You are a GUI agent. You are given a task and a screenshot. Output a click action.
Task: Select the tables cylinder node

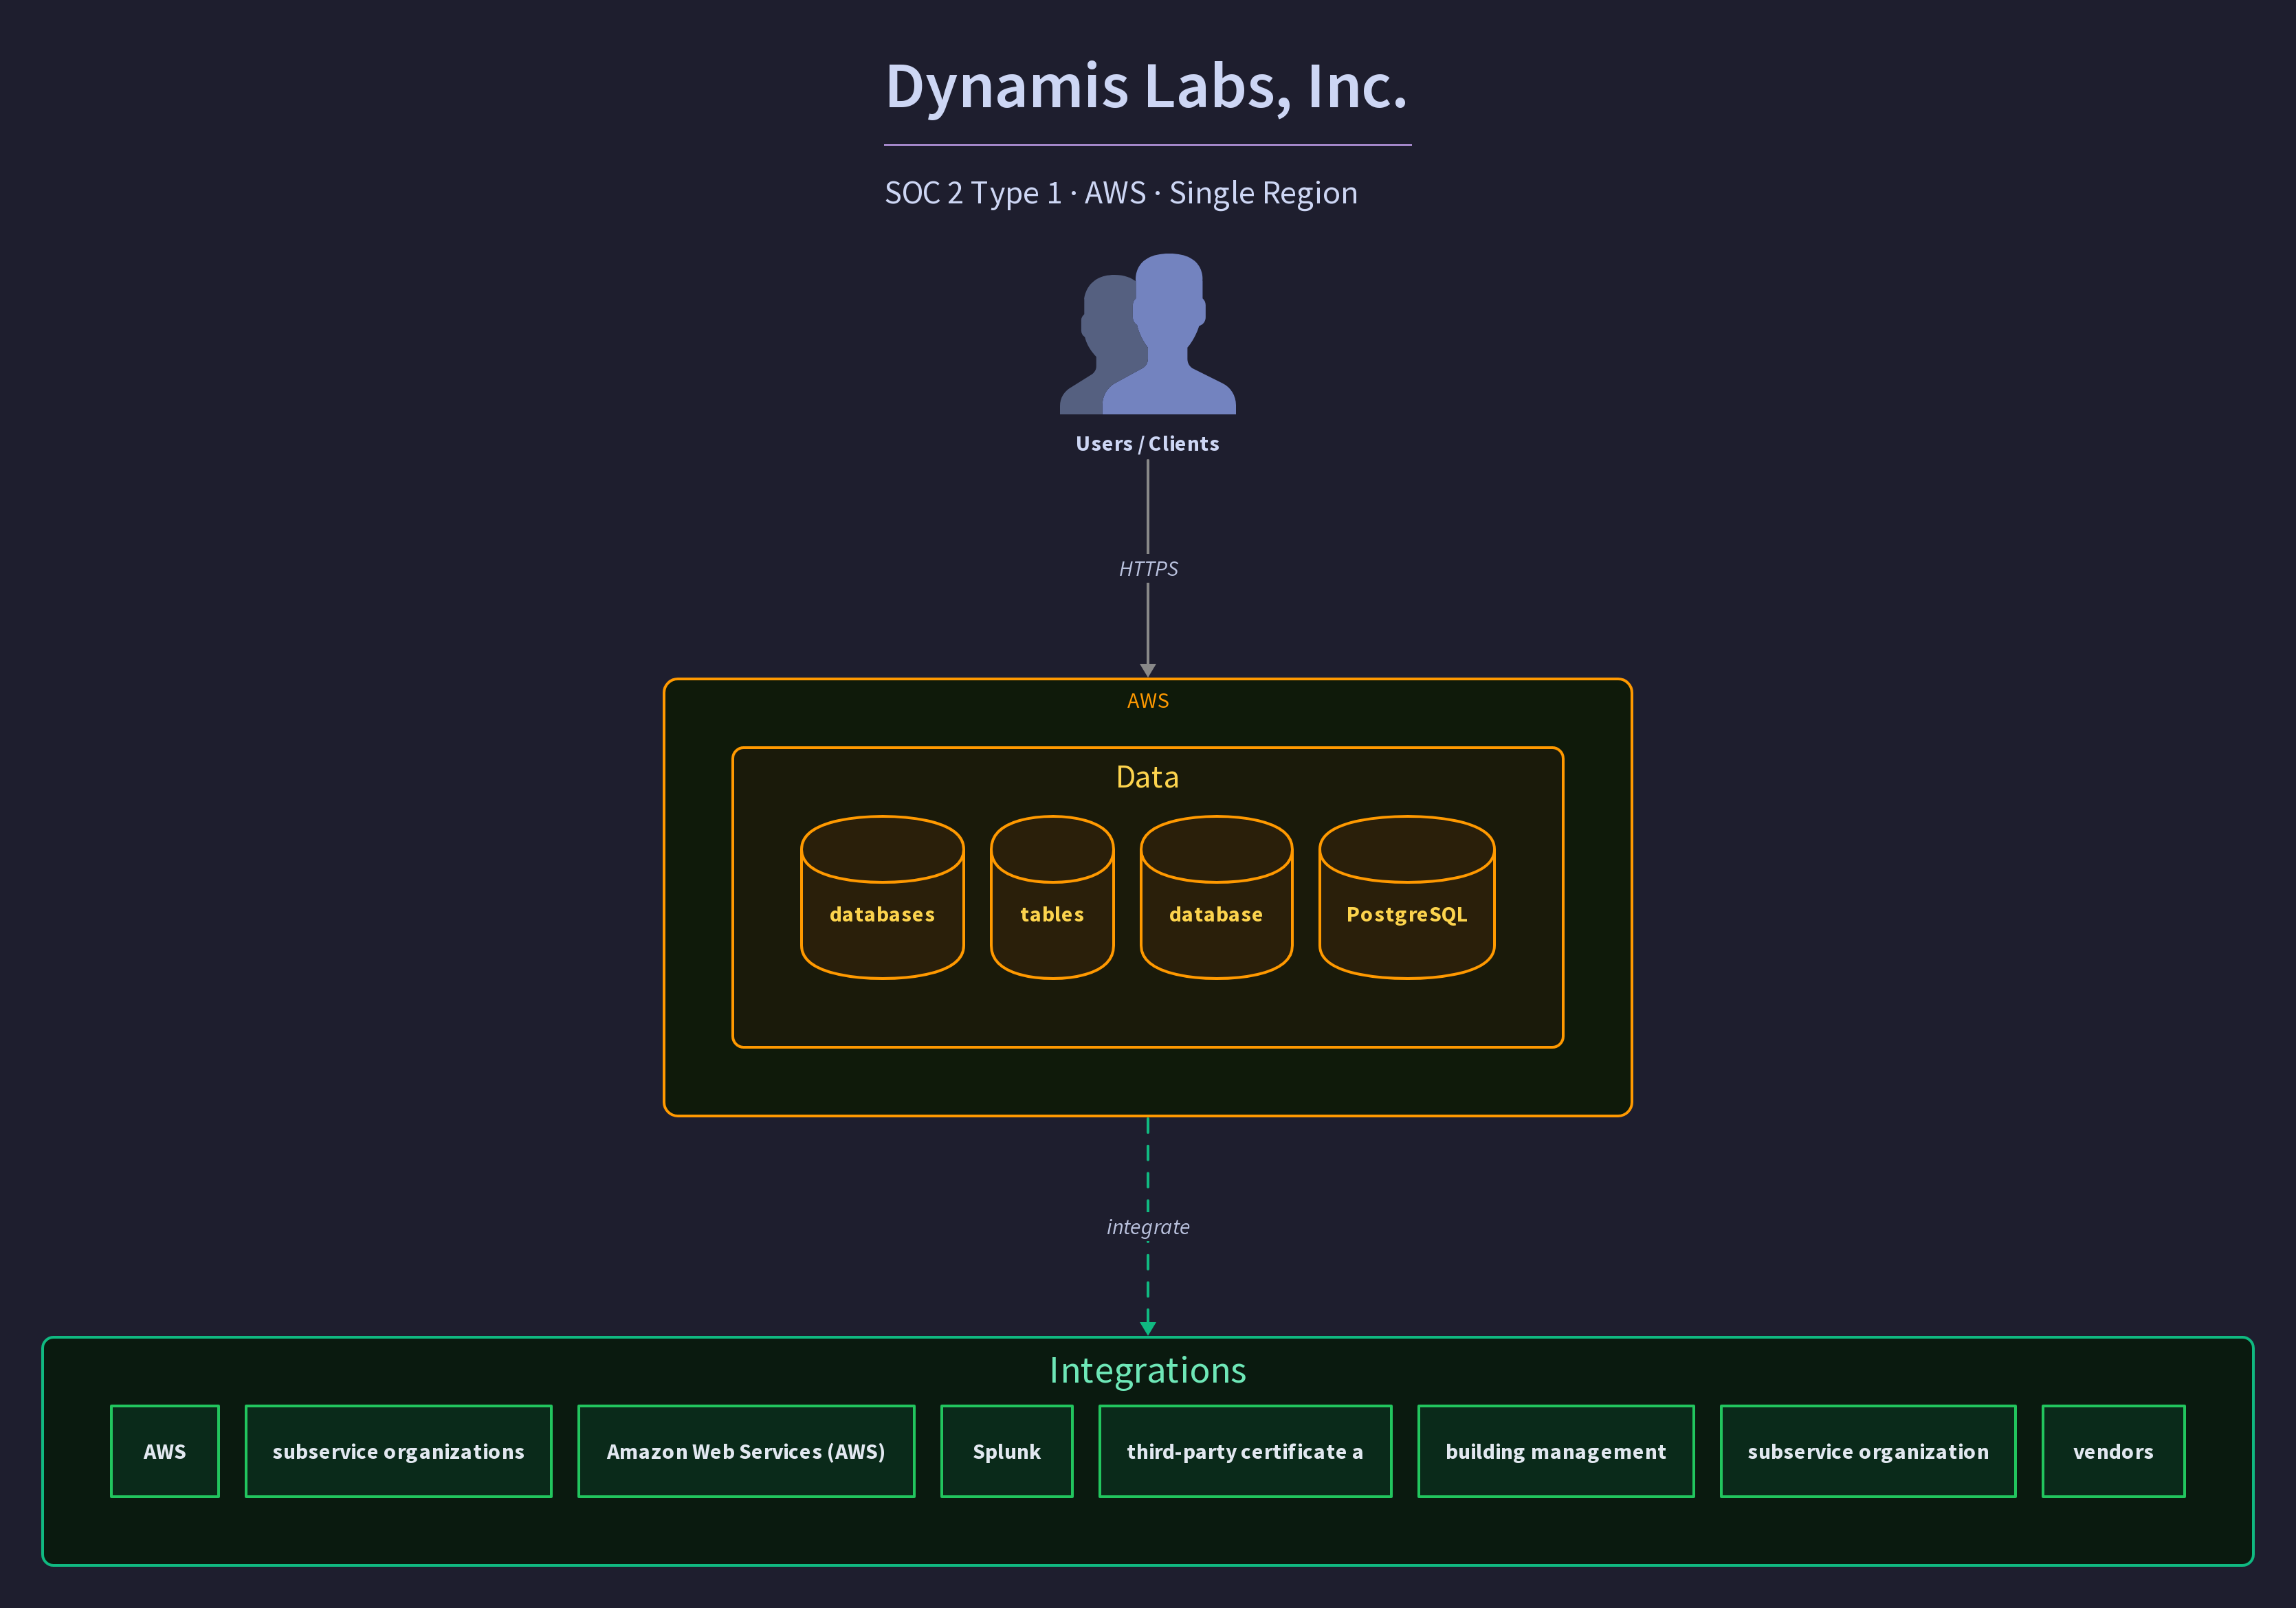click(x=1052, y=897)
